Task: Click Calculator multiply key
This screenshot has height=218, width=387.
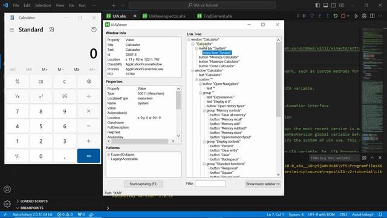Action: [x=89, y=111]
